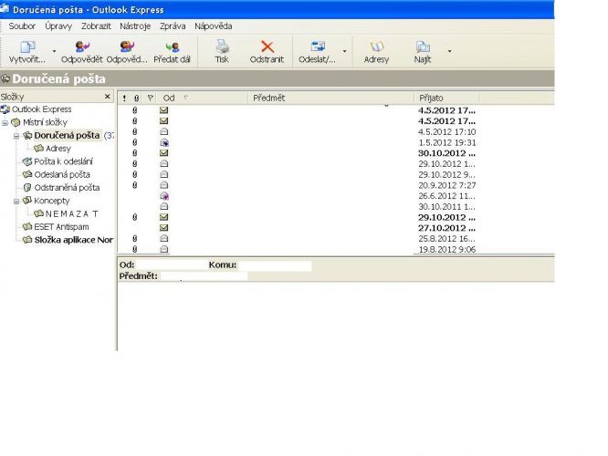Select the Adresy subfolder

(58, 149)
